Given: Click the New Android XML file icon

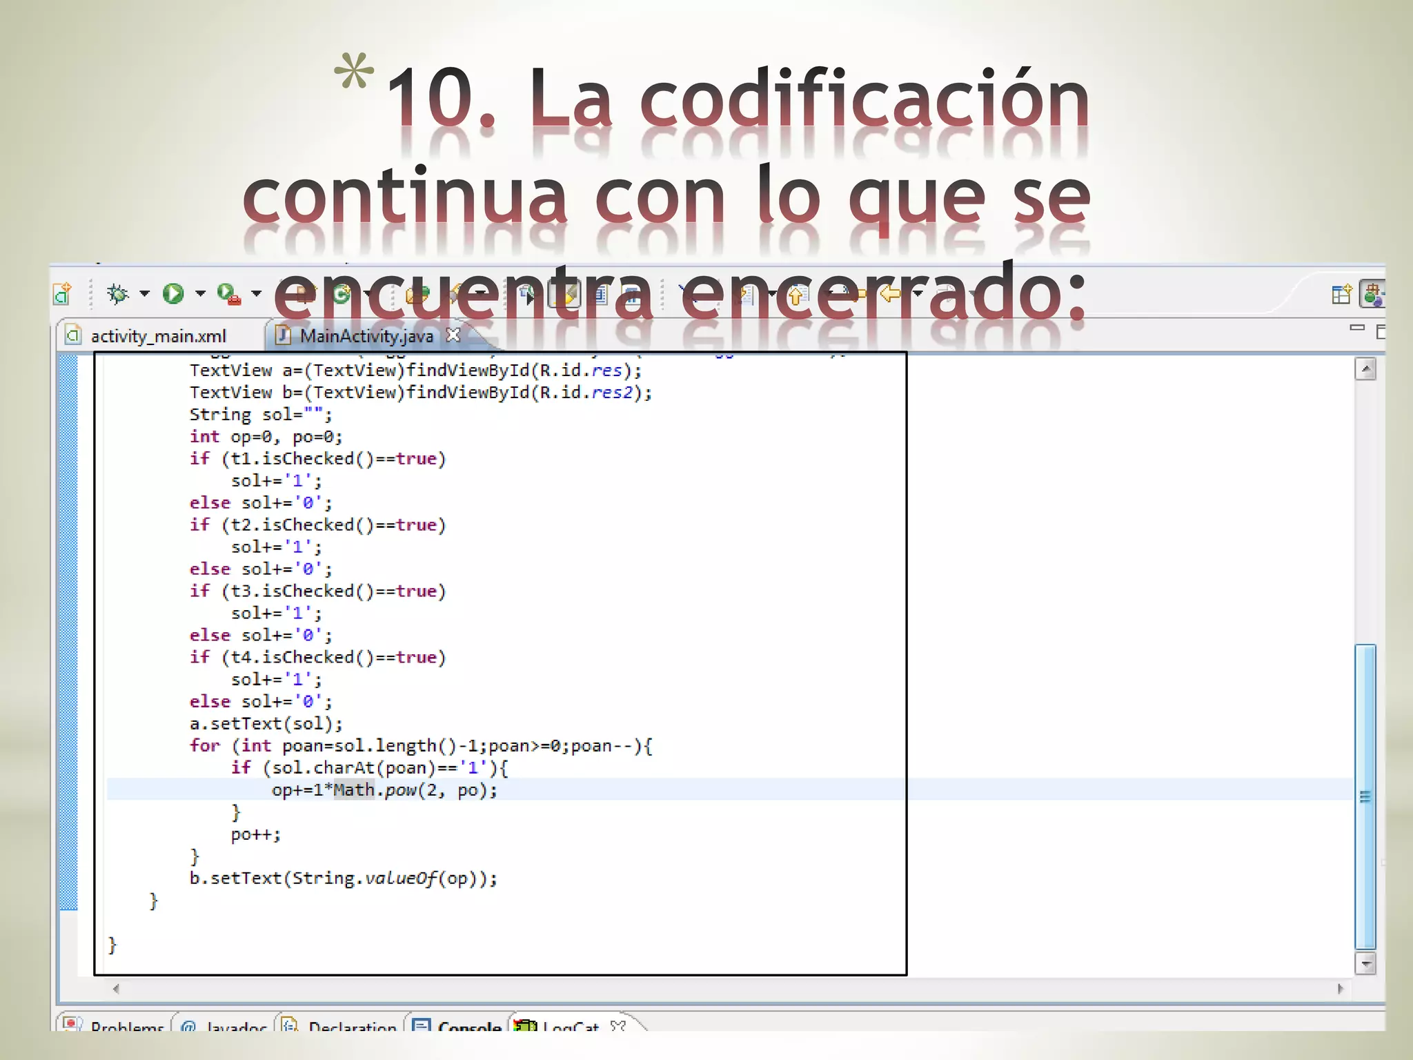Looking at the screenshot, I should click(x=63, y=294).
